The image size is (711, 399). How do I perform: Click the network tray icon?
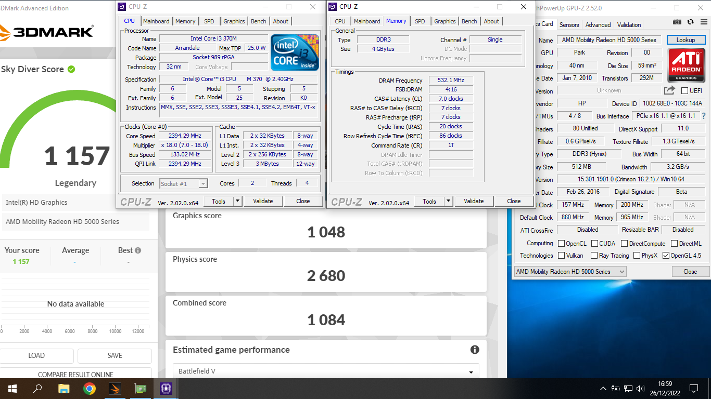tap(628, 388)
